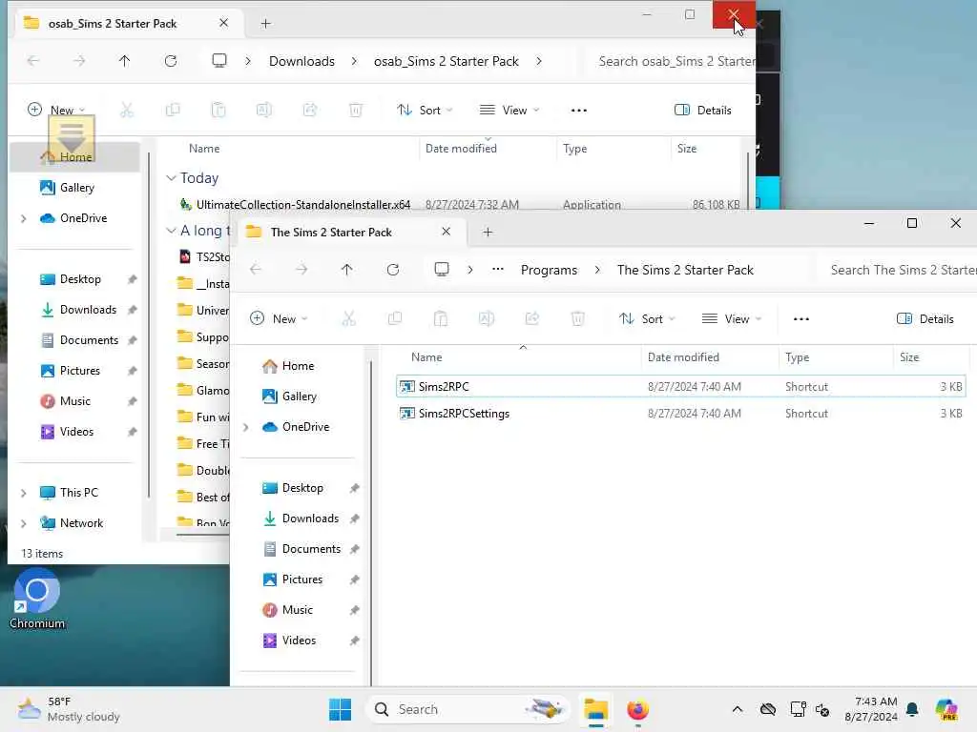Image resolution: width=977 pixels, height=732 pixels.
Task: Open Sort dropdown in osab_Sims 2 window
Action: coord(425,111)
